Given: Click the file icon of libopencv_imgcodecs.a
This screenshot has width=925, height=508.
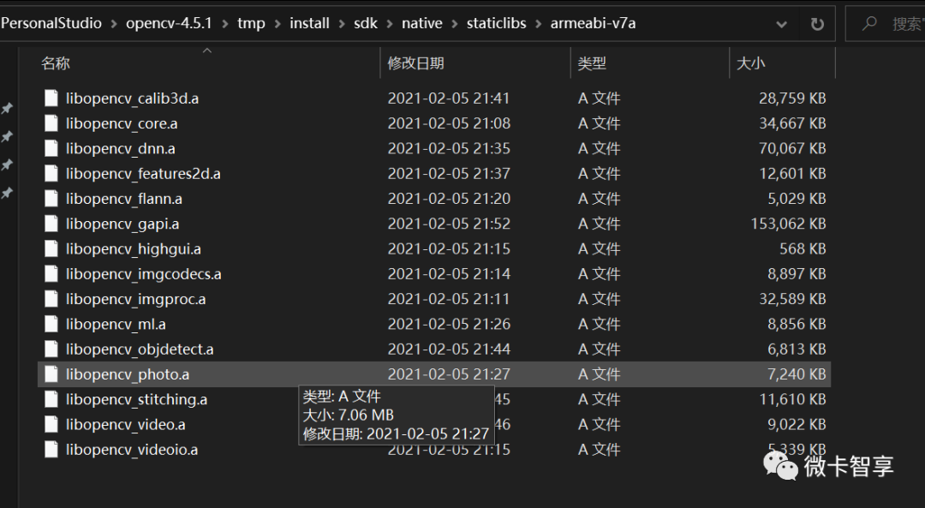Looking at the screenshot, I should [x=51, y=274].
